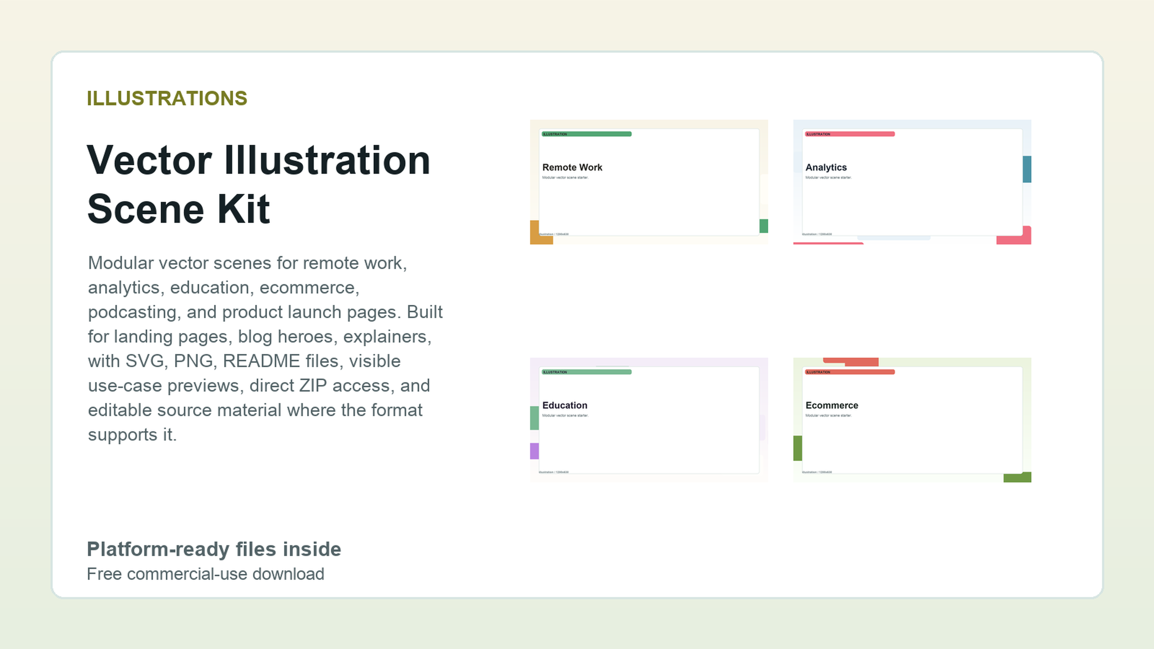Click the 'Platform-ready files inside' text
1154x649 pixels.
coord(214,549)
